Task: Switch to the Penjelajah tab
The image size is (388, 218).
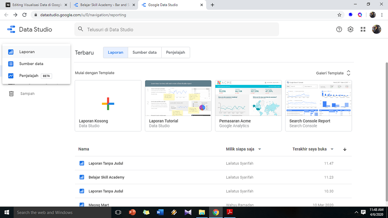Action: 176,52
